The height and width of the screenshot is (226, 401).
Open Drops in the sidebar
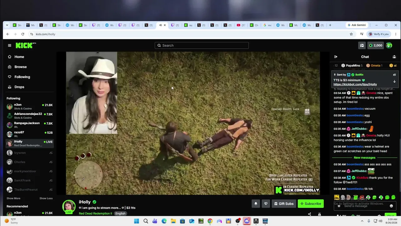tap(19, 87)
